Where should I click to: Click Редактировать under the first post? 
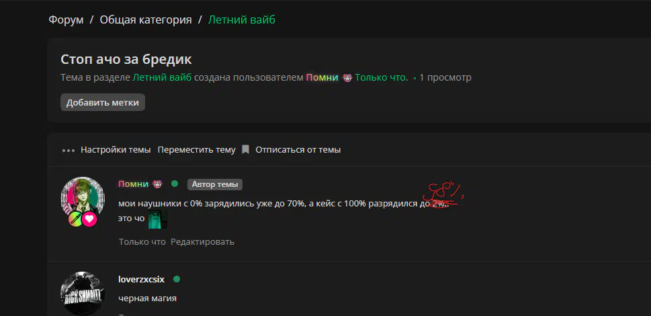click(x=202, y=241)
